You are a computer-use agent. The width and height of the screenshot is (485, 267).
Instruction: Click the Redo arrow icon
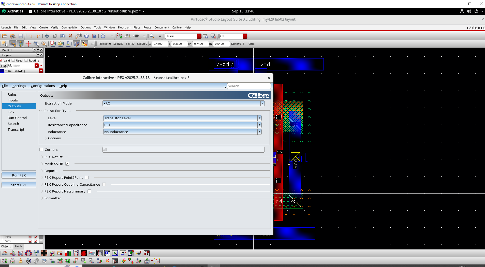[x=38, y=36]
